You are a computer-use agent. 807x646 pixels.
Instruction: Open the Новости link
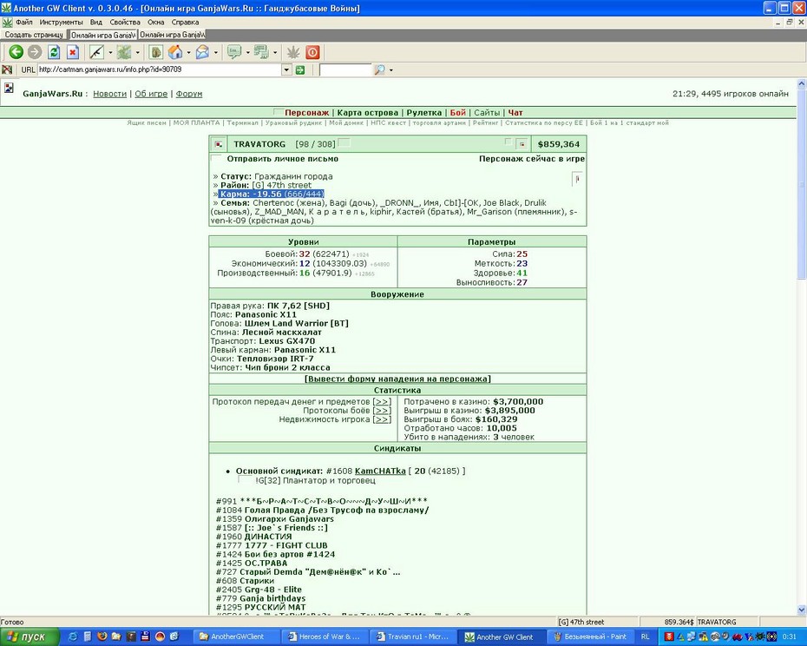click(109, 94)
